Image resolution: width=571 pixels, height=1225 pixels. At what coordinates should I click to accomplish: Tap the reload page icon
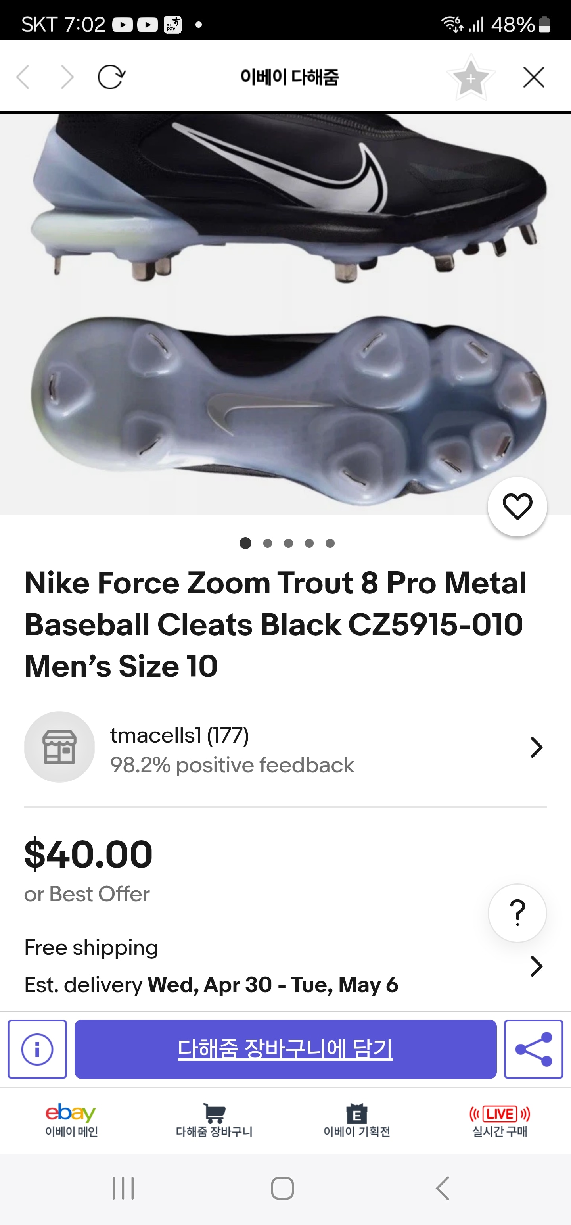(111, 77)
